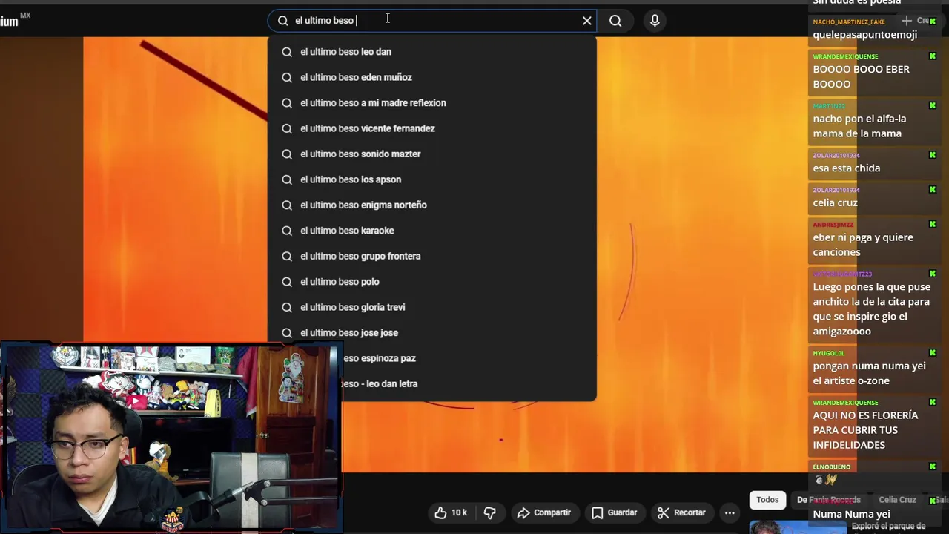
Task: Open Compartir share button
Action: coord(544,512)
